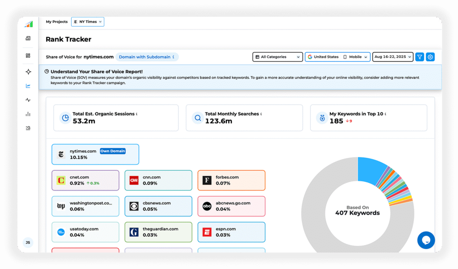Viewport: 458px width, 269px height.
Task: Select the cnet.com competitor card
Action: pyautogui.click(x=85, y=180)
